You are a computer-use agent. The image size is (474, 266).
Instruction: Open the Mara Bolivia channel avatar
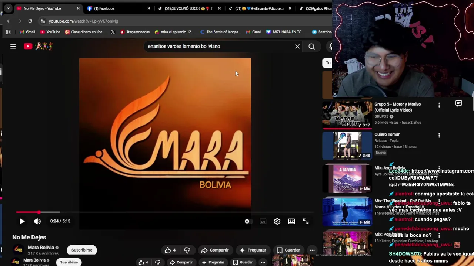click(x=18, y=250)
